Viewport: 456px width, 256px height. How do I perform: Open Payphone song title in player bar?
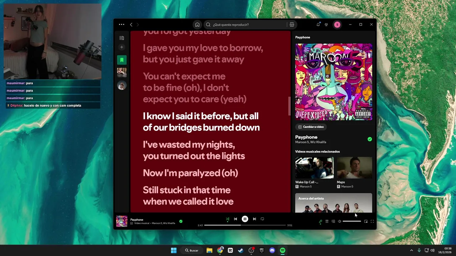(137, 220)
